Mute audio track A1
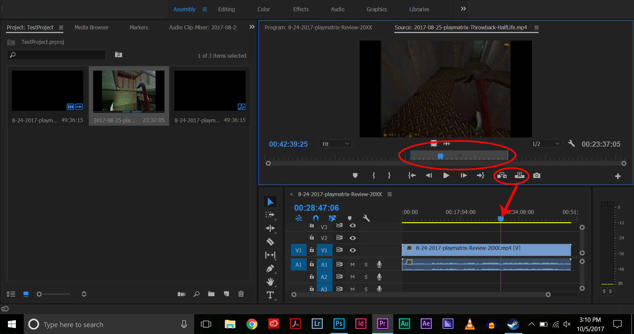Viewport: 634px width, 334px height. (352, 265)
